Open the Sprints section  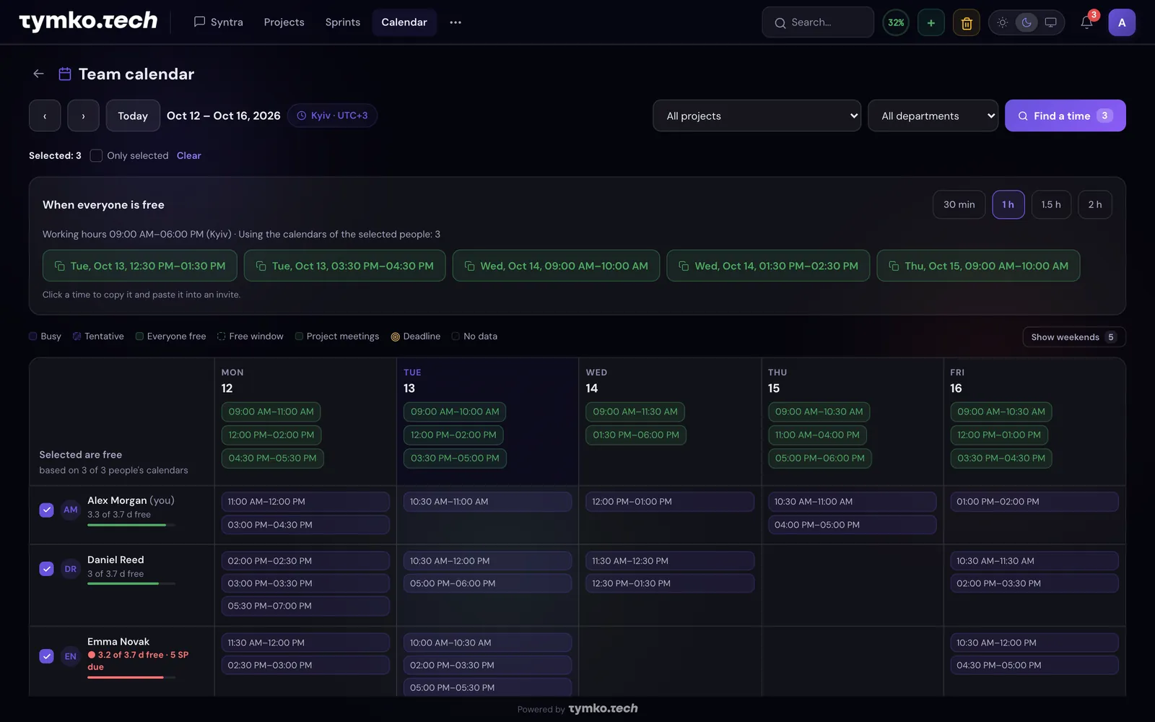point(342,22)
